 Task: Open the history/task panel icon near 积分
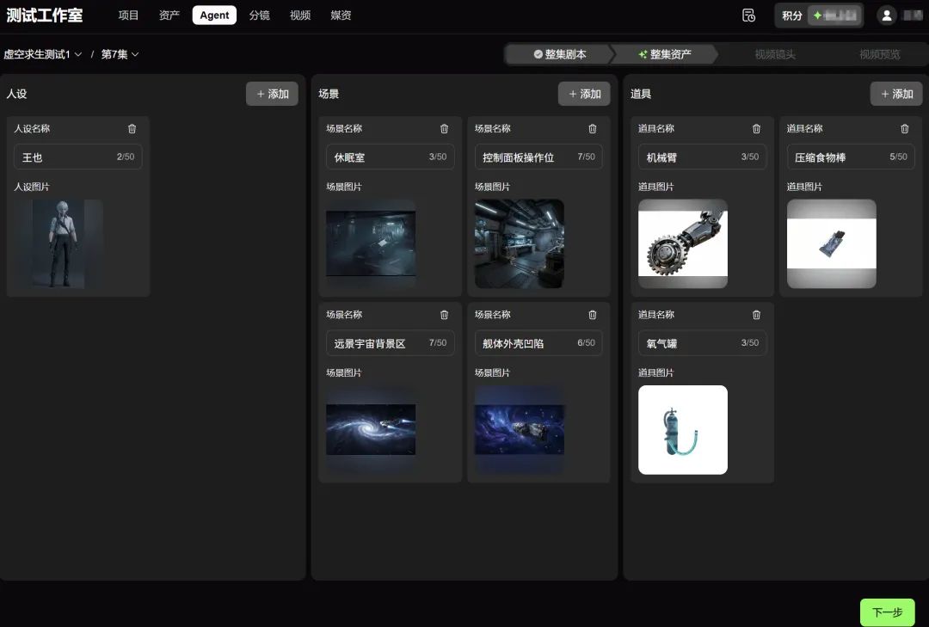pyautogui.click(x=748, y=15)
